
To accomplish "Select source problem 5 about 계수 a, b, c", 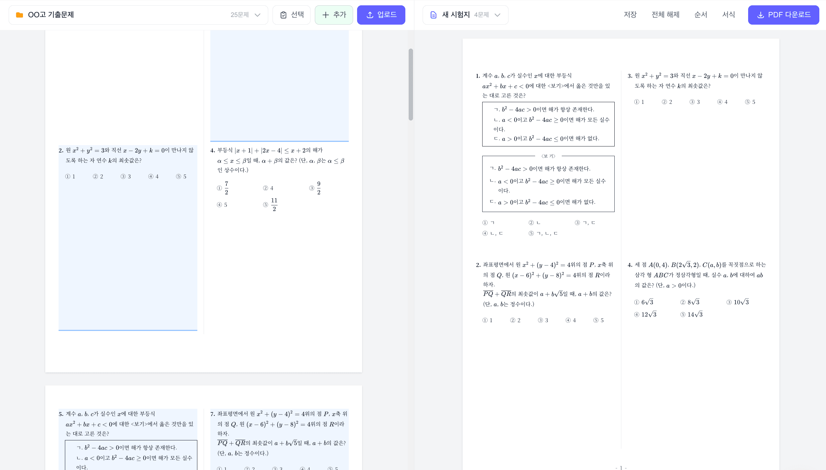I will coord(128,439).
